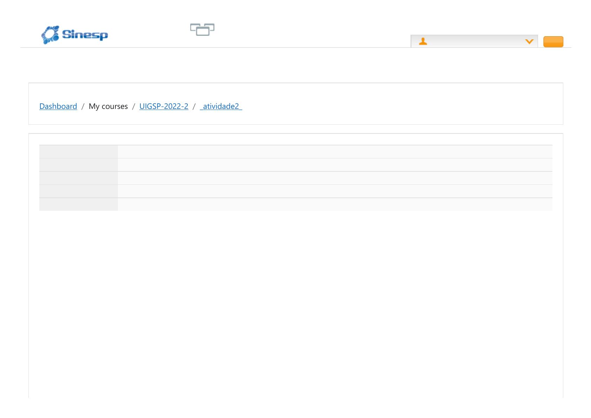This screenshot has width=591, height=418.
Task: Click the first row's gray label cell
Action: click(x=78, y=152)
